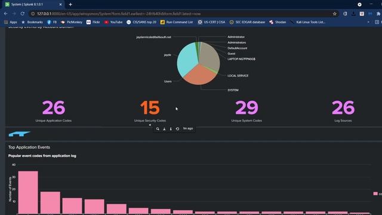This screenshot has width=382, height=215.
Task: Click the 29 Unique System Codes value
Action: pyautogui.click(x=247, y=107)
